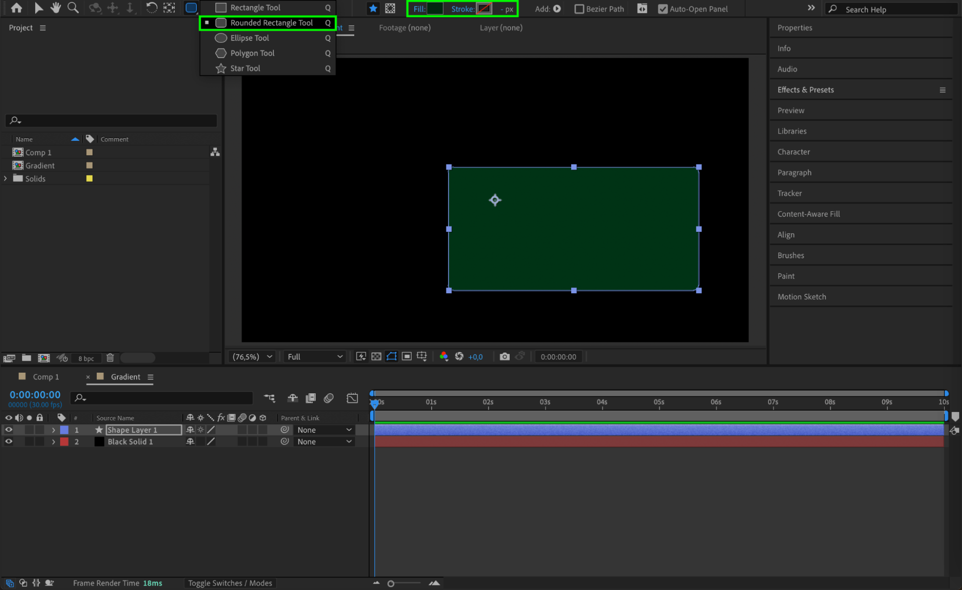The width and height of the screenshot is (962, 590).
Task: Select the Zoom magnifier tool
Action: click(x=73, y=8)
